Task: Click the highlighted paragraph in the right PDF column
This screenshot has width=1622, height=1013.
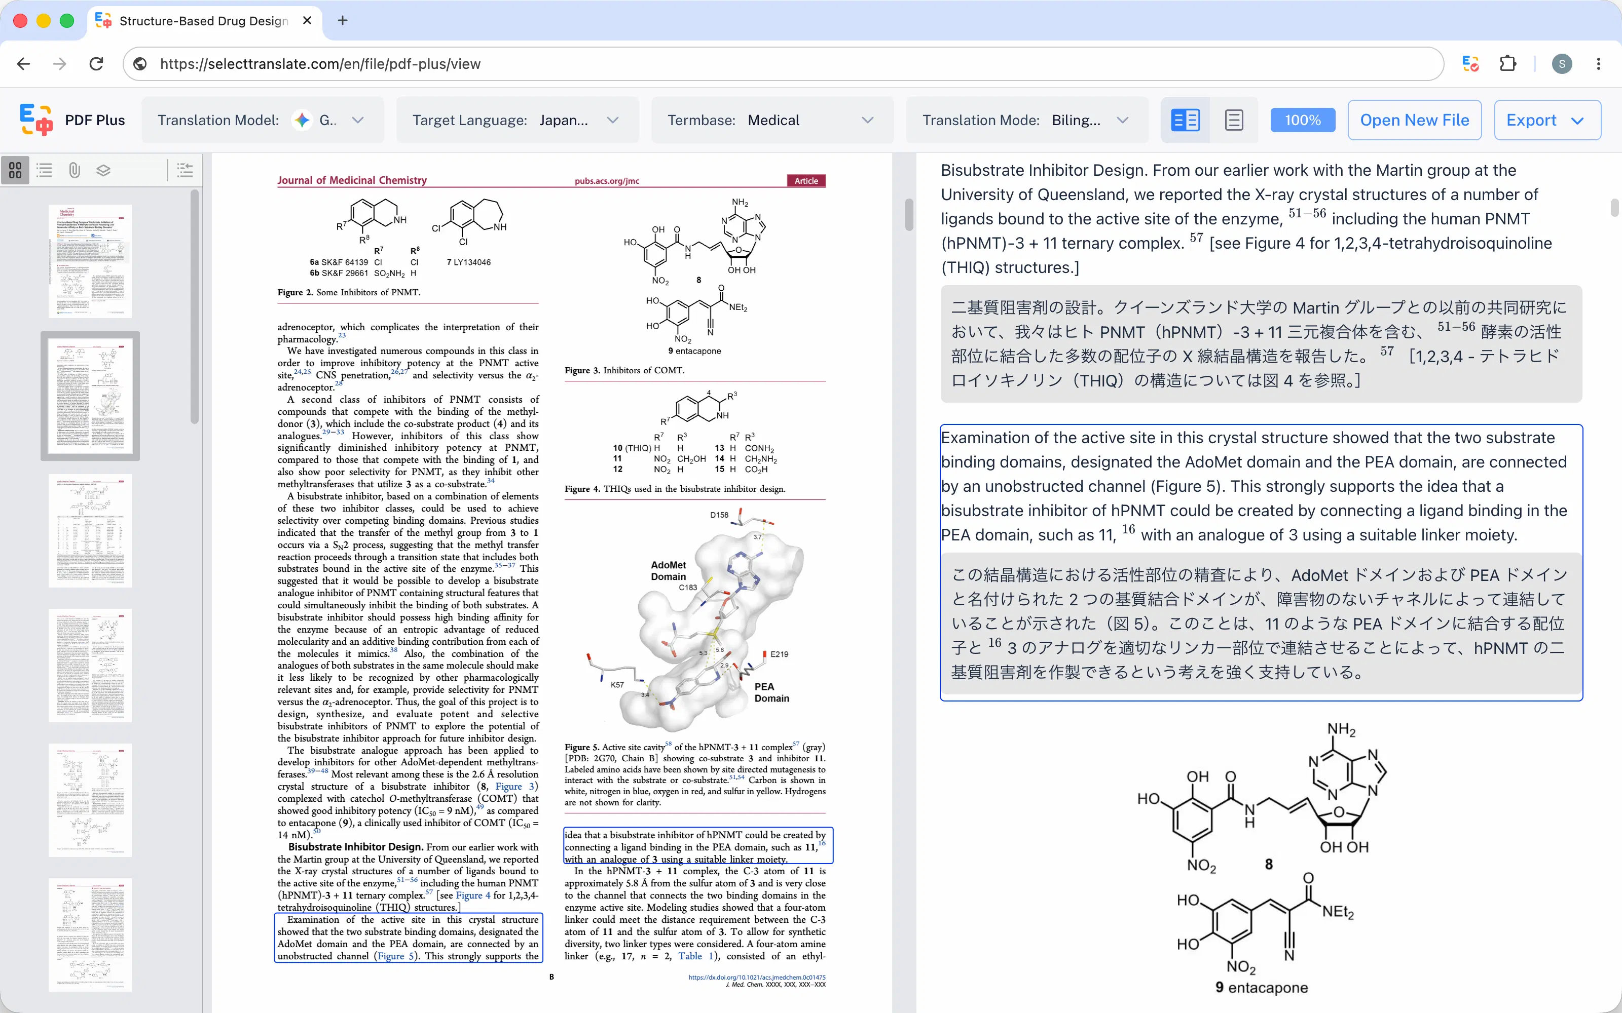Action: point(698,846)
